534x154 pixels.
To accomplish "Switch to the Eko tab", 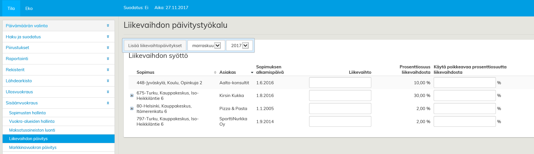I will point(29,8).
